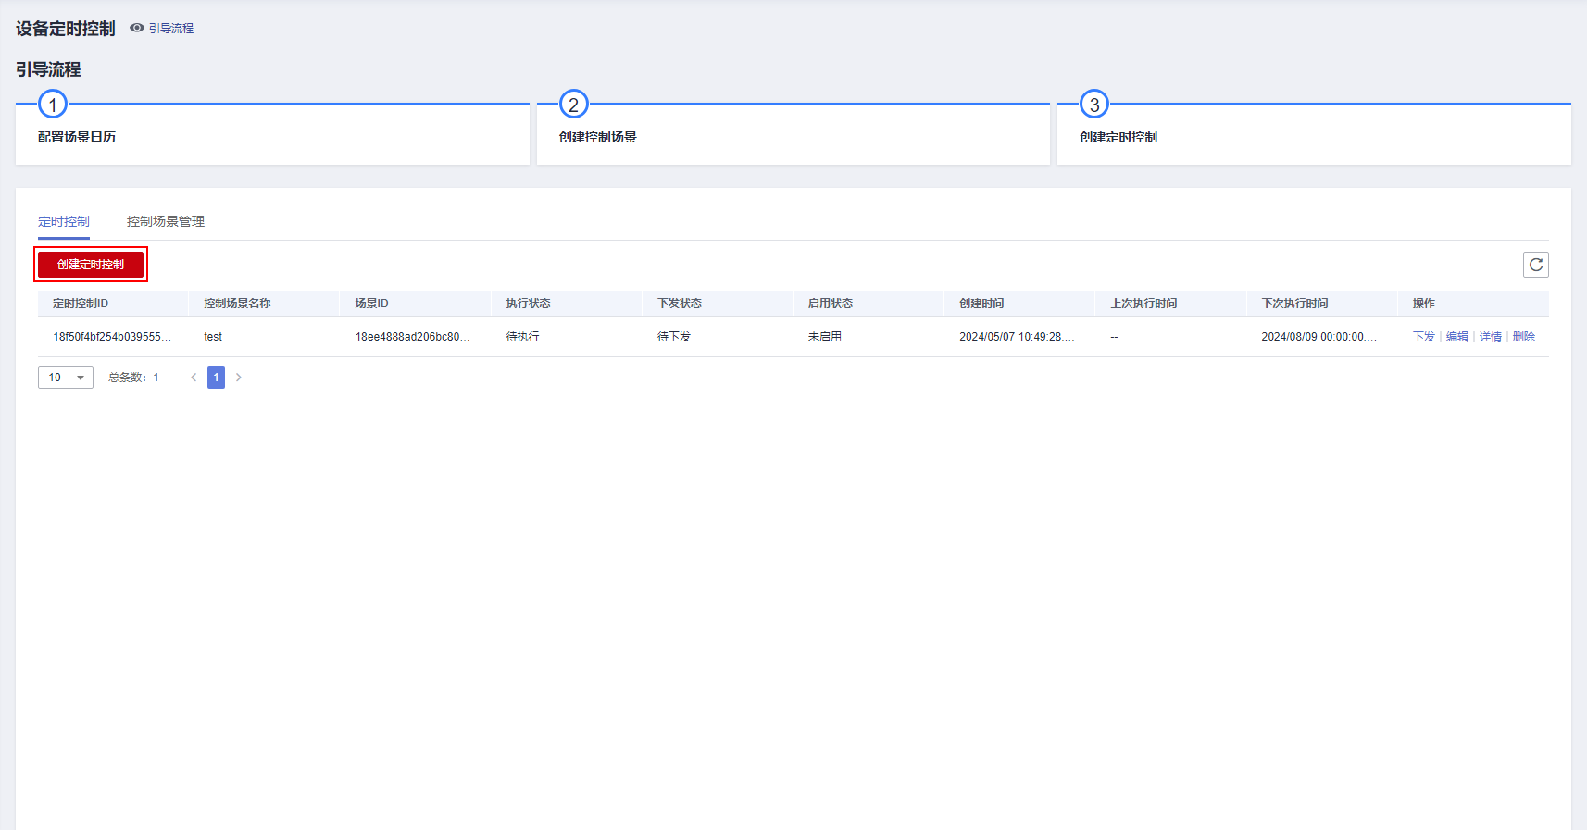The width and height of the screenshot is (1587, 830).
Task: Open step 3 创建定时控制 card
Action: (x=1314, y=134)
